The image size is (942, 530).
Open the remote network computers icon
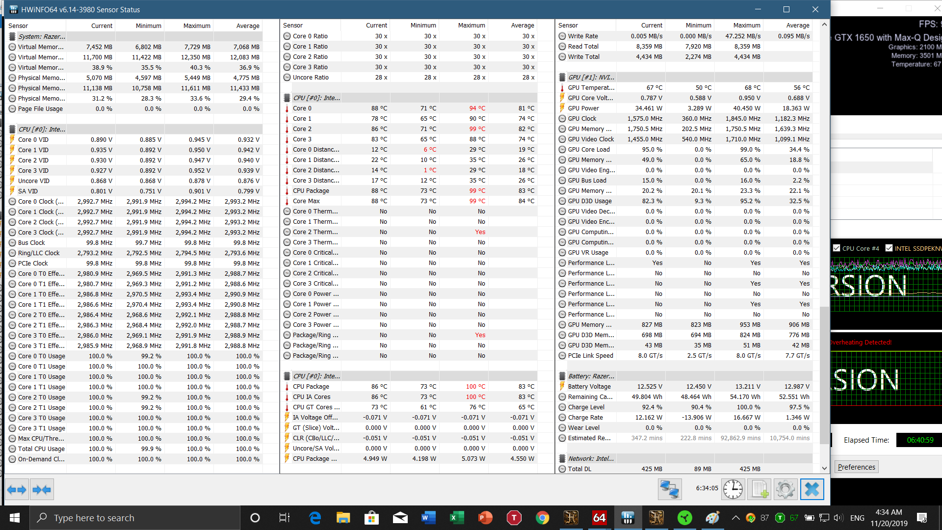pyautogui.click(x=670, y=489)
